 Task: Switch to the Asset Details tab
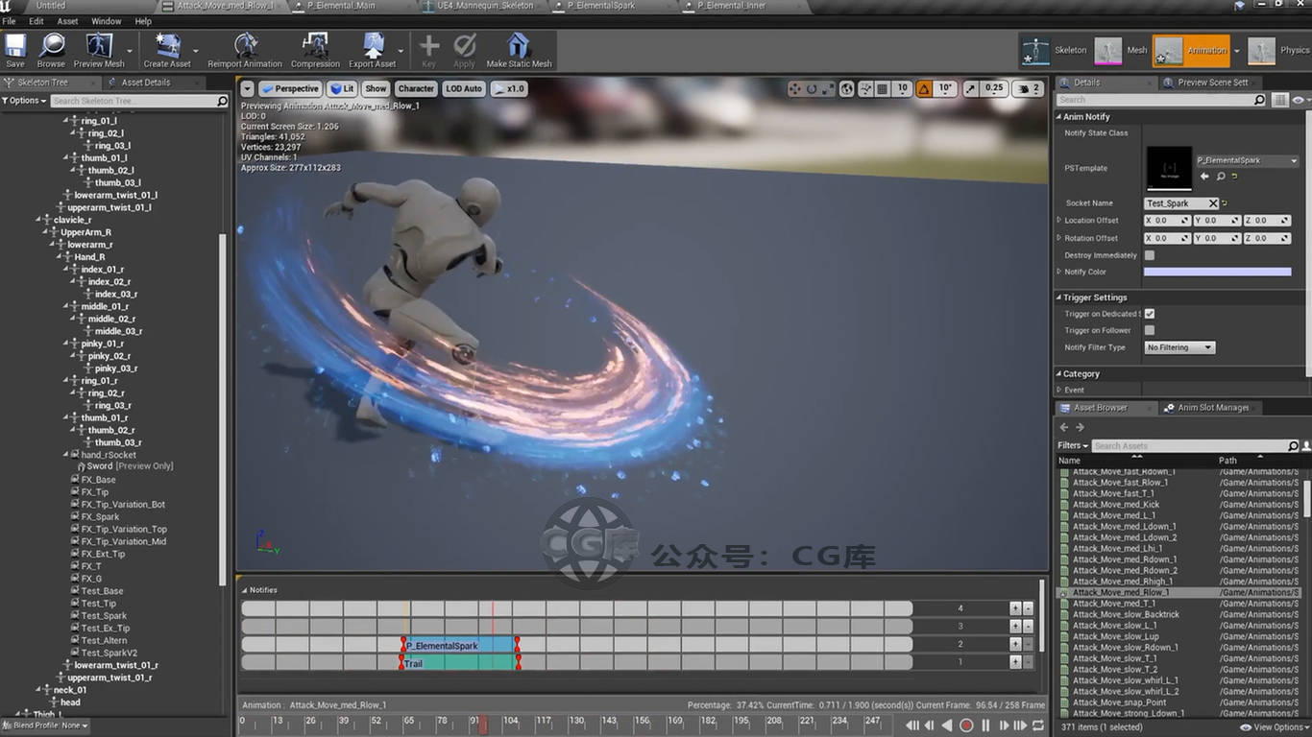coord(145,83)
